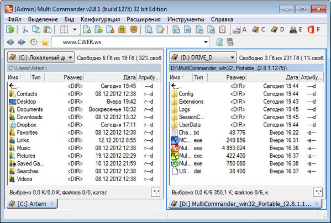Open the Файл menu
This screenshot has width=331, height=223.
point(14,19)
